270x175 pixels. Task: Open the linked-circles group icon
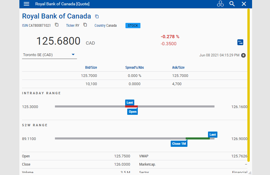pyautogui.click(x=220, y=4)
